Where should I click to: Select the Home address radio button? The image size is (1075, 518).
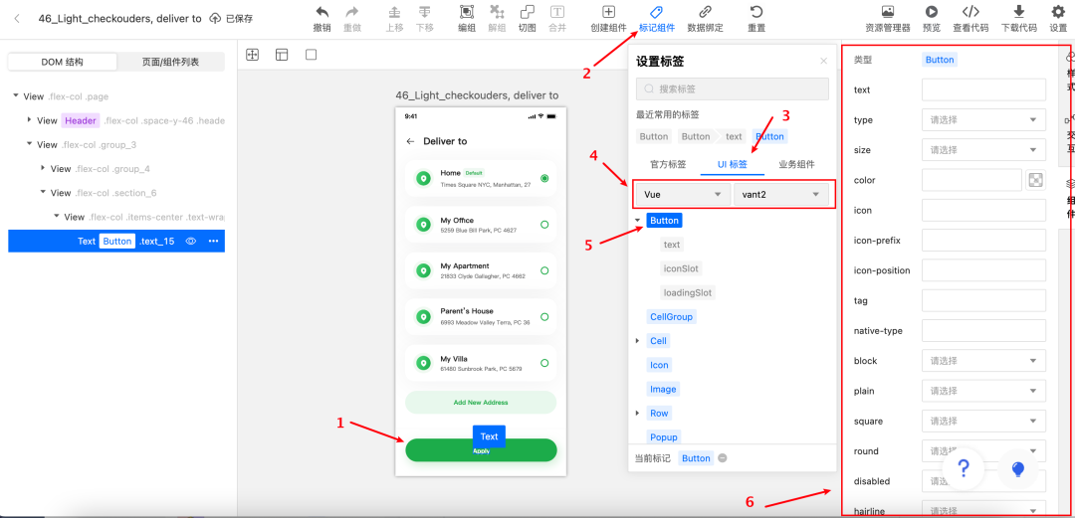tap(544, 178)
